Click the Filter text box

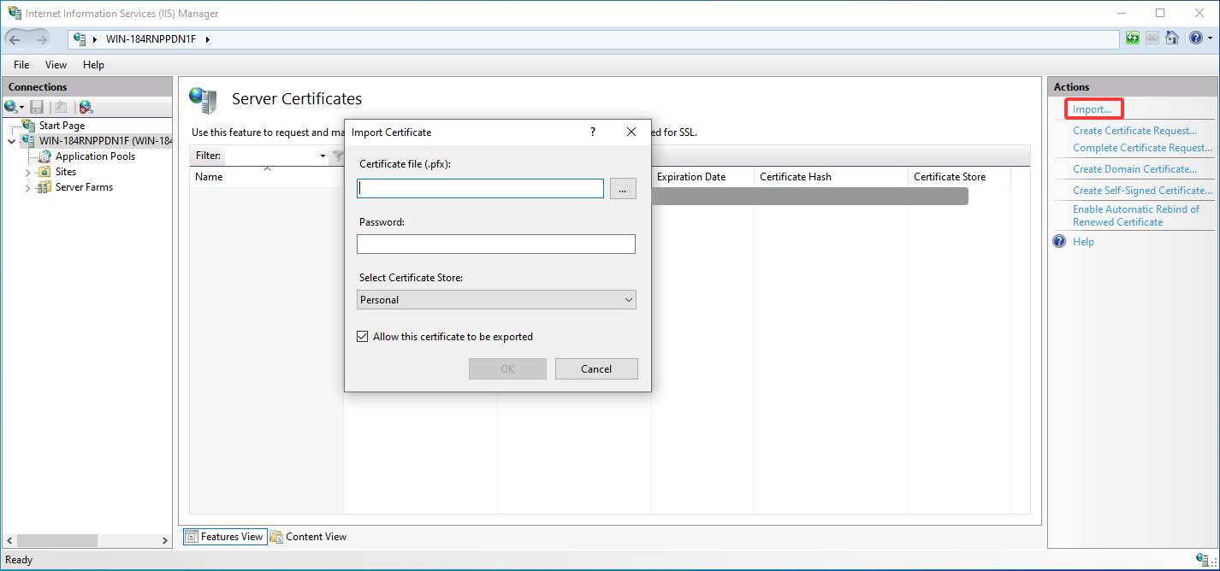pyautogui.click(x=270, y=156)
